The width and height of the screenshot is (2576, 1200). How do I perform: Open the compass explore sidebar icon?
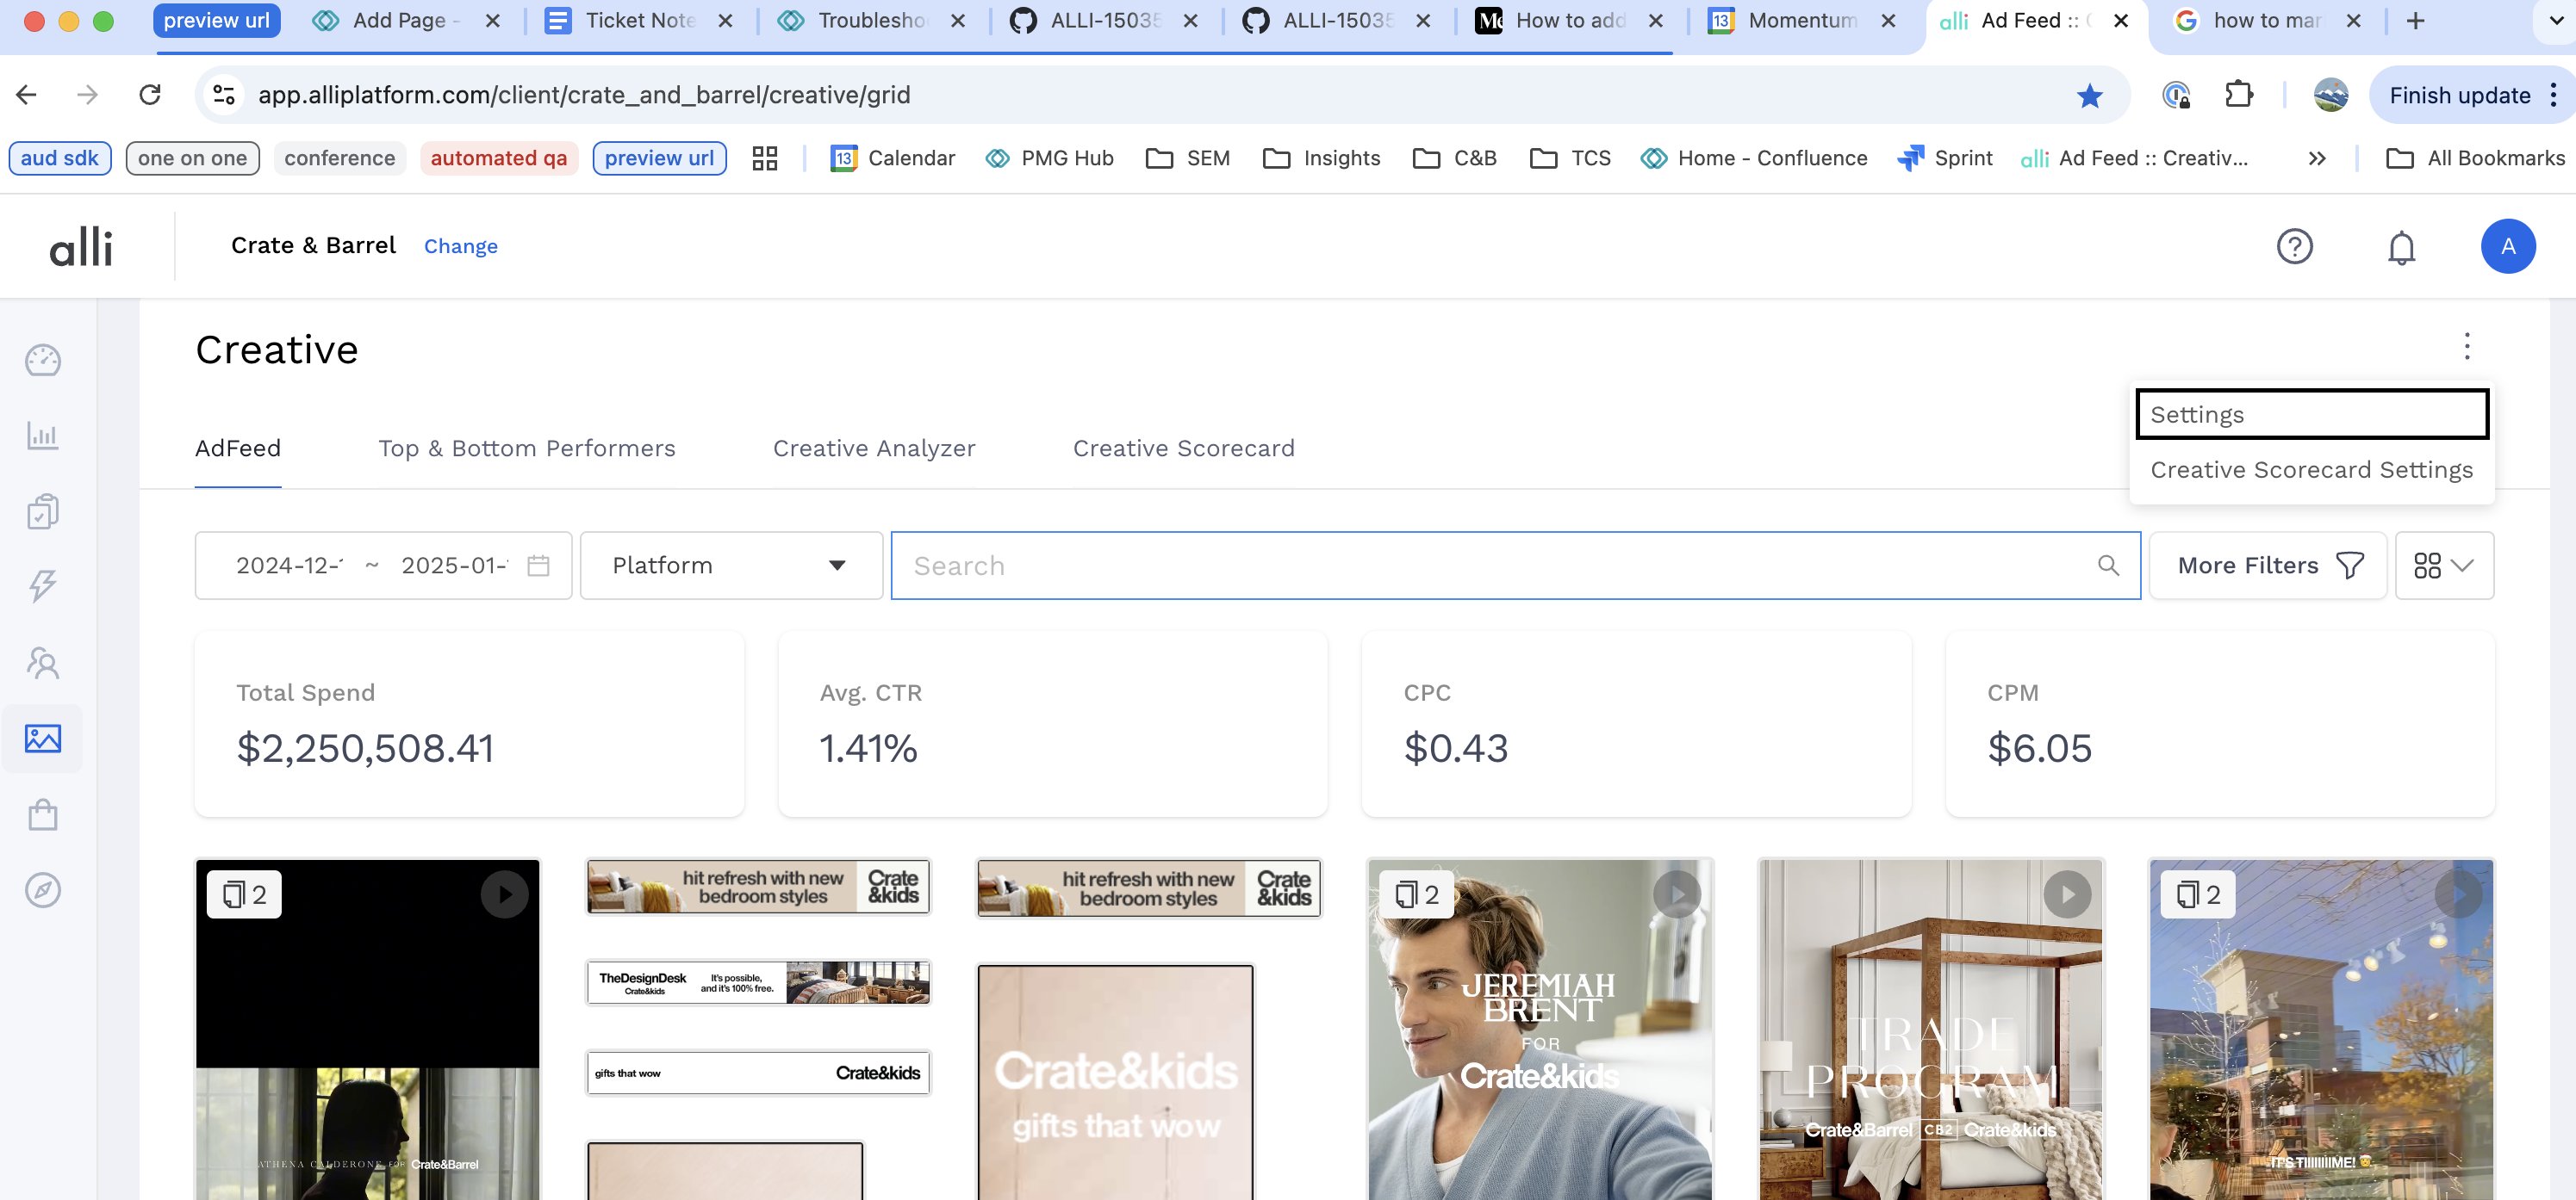click(43, 889)
